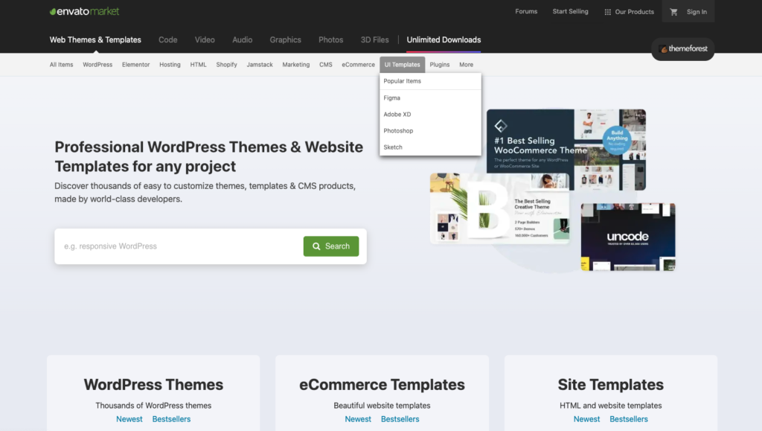
Task: Open the Best Selling Creative Theme preview
Action: 499,208
